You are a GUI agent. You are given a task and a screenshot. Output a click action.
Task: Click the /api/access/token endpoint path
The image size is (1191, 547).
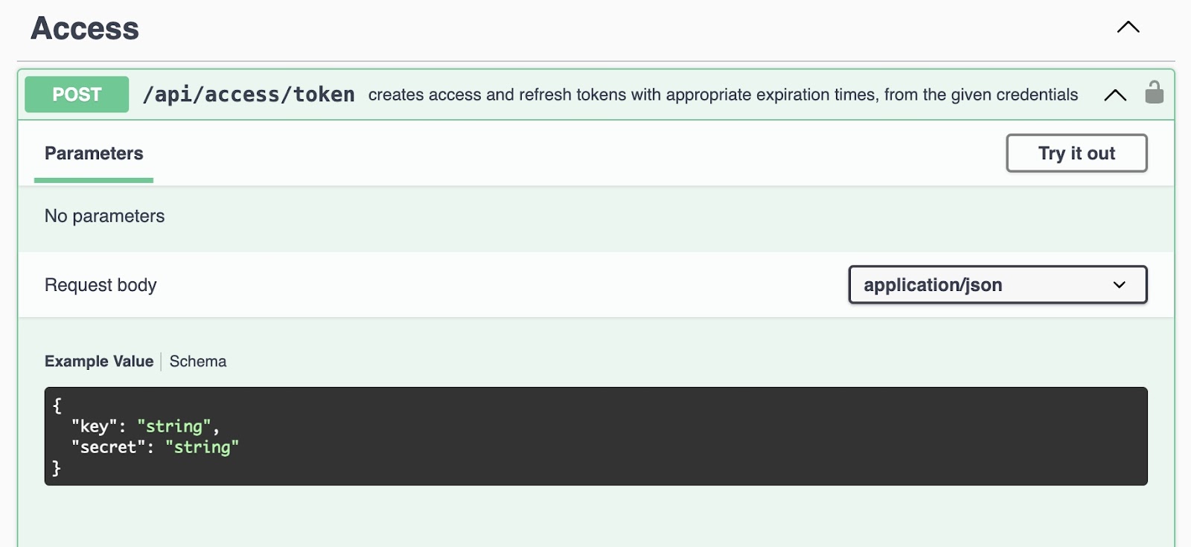(249, 95)
